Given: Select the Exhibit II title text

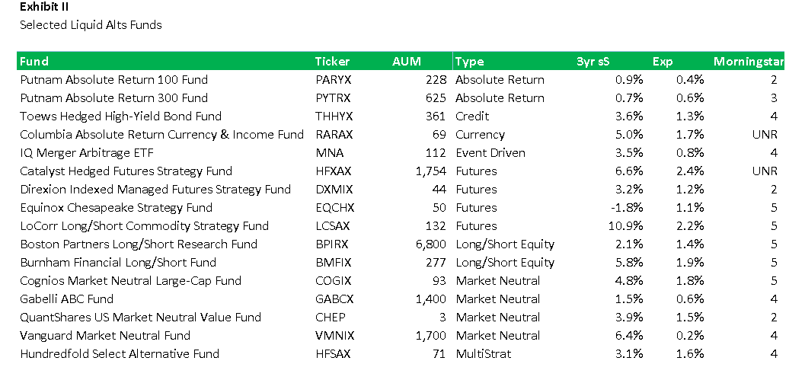Looking at the screenshot, I should coord(44,8).
